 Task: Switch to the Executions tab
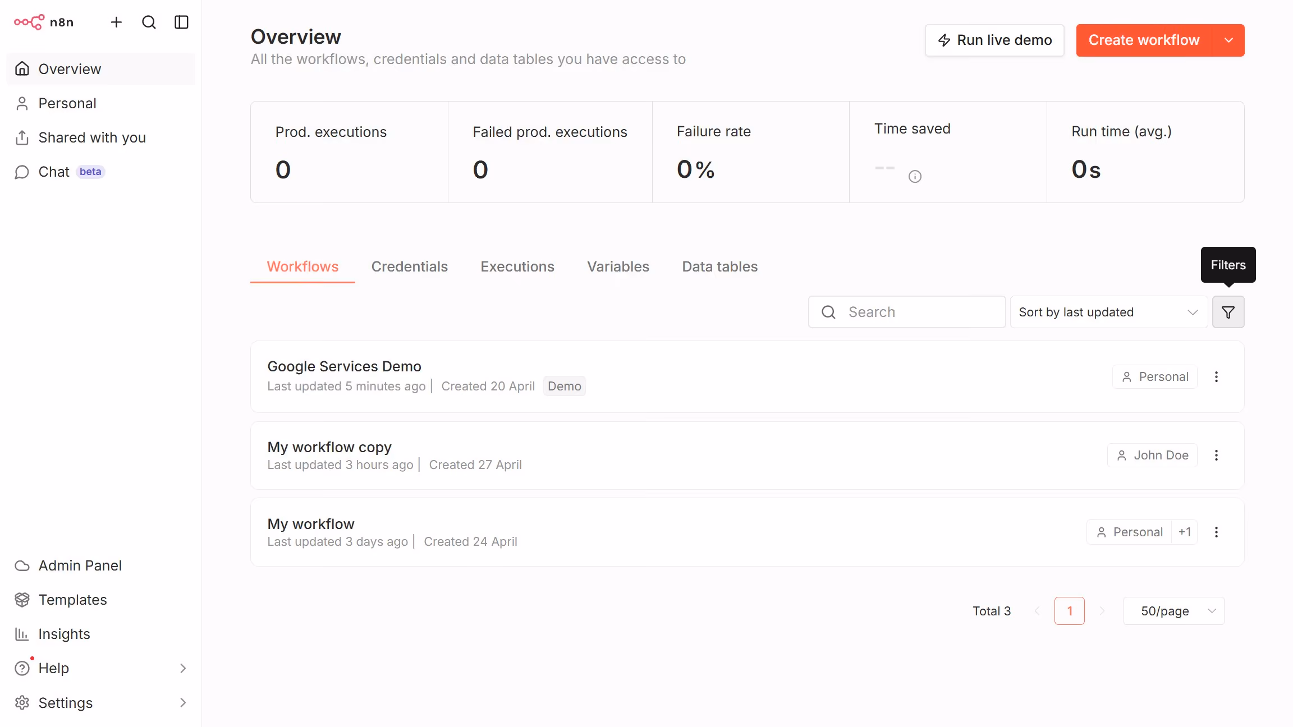pos(517,266)
